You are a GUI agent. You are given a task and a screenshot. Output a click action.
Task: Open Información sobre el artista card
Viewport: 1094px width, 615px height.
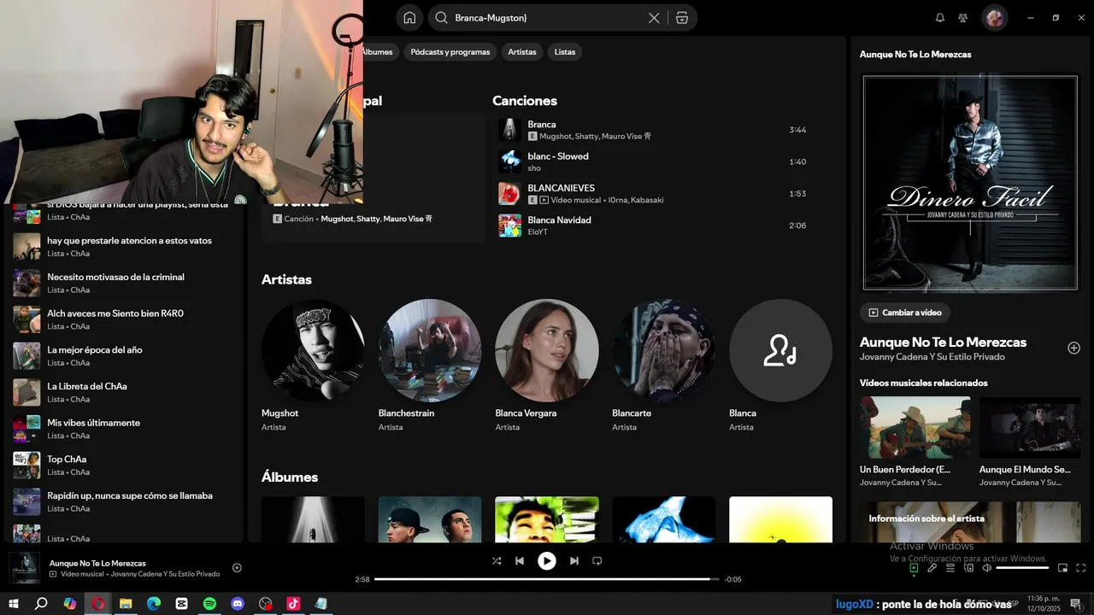[x=970, y=522]
